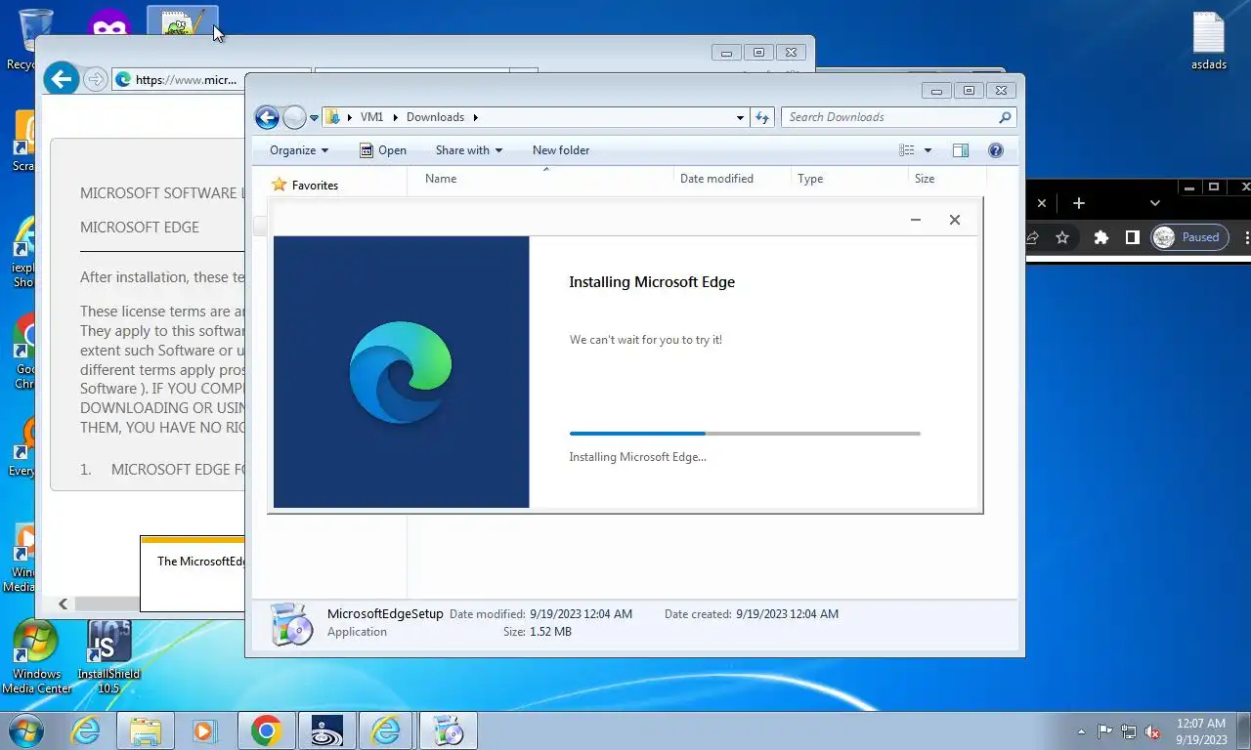Click the MicrosoftEdgeSetup file name in details pane

click(385, 614)
